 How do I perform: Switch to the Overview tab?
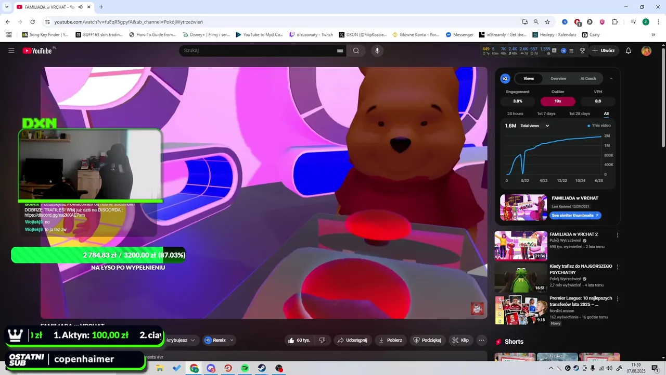pyautogui.click(x=558, y=79)
